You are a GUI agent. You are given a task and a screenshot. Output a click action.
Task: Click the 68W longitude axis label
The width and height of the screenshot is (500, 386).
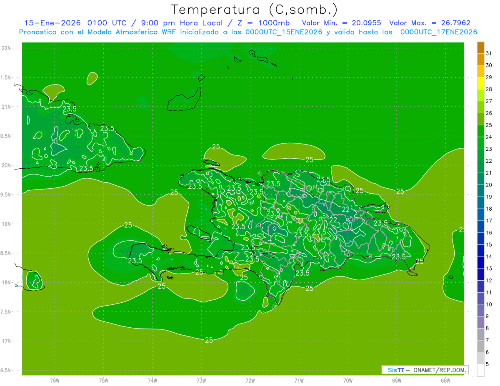pyautogui.click(x=445, y=381)
